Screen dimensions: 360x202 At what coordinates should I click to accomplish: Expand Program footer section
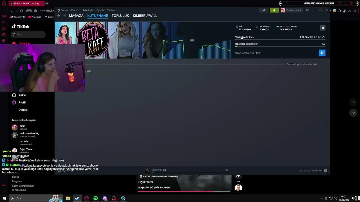tap(17, 181)
